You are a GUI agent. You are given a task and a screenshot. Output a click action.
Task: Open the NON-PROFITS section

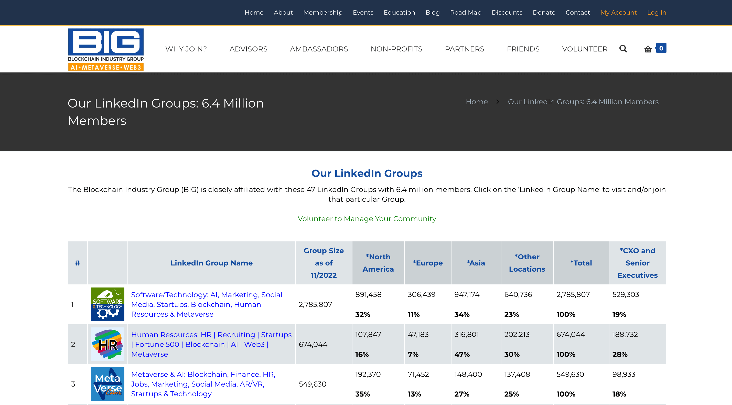coord(396,49)
